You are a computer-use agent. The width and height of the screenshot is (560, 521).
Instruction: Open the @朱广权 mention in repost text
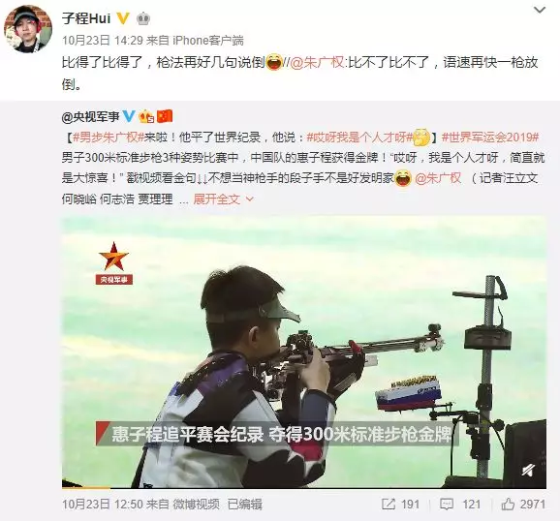(x=317, y=63)
